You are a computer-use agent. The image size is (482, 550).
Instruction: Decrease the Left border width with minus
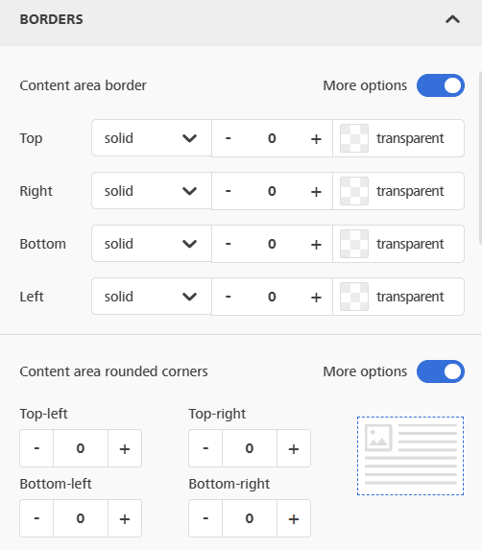228,297
